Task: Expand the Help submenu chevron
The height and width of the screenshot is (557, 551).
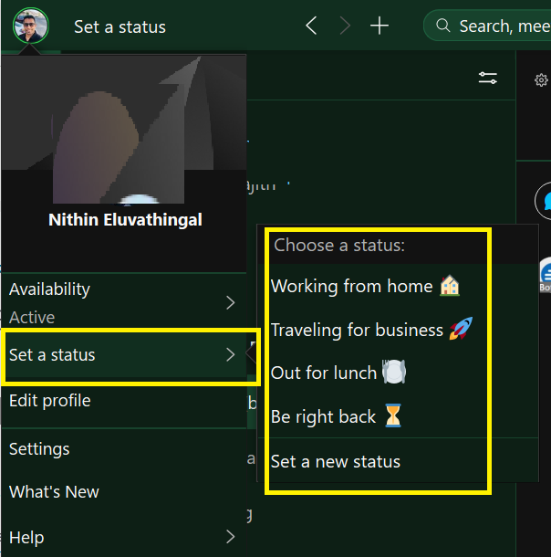Action: pos(230,536)
